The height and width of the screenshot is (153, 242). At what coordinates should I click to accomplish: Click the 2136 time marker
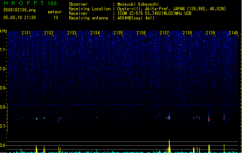141,33
